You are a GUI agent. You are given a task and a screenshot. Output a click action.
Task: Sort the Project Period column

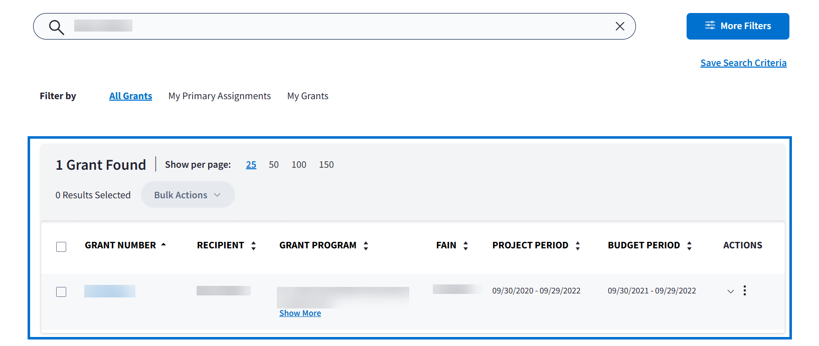tap(578, 246)
